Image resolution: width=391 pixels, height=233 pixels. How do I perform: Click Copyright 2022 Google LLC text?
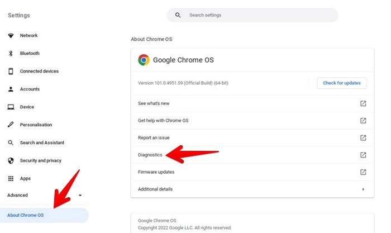tap(185, 228)
